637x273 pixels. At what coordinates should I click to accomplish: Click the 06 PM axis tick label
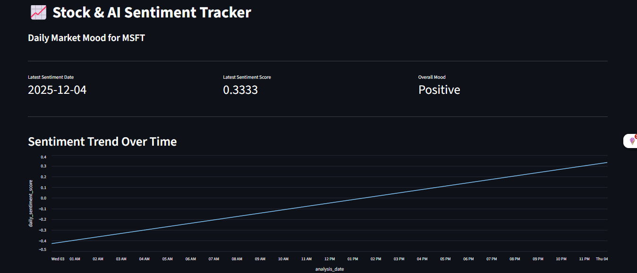pos(468,259)
